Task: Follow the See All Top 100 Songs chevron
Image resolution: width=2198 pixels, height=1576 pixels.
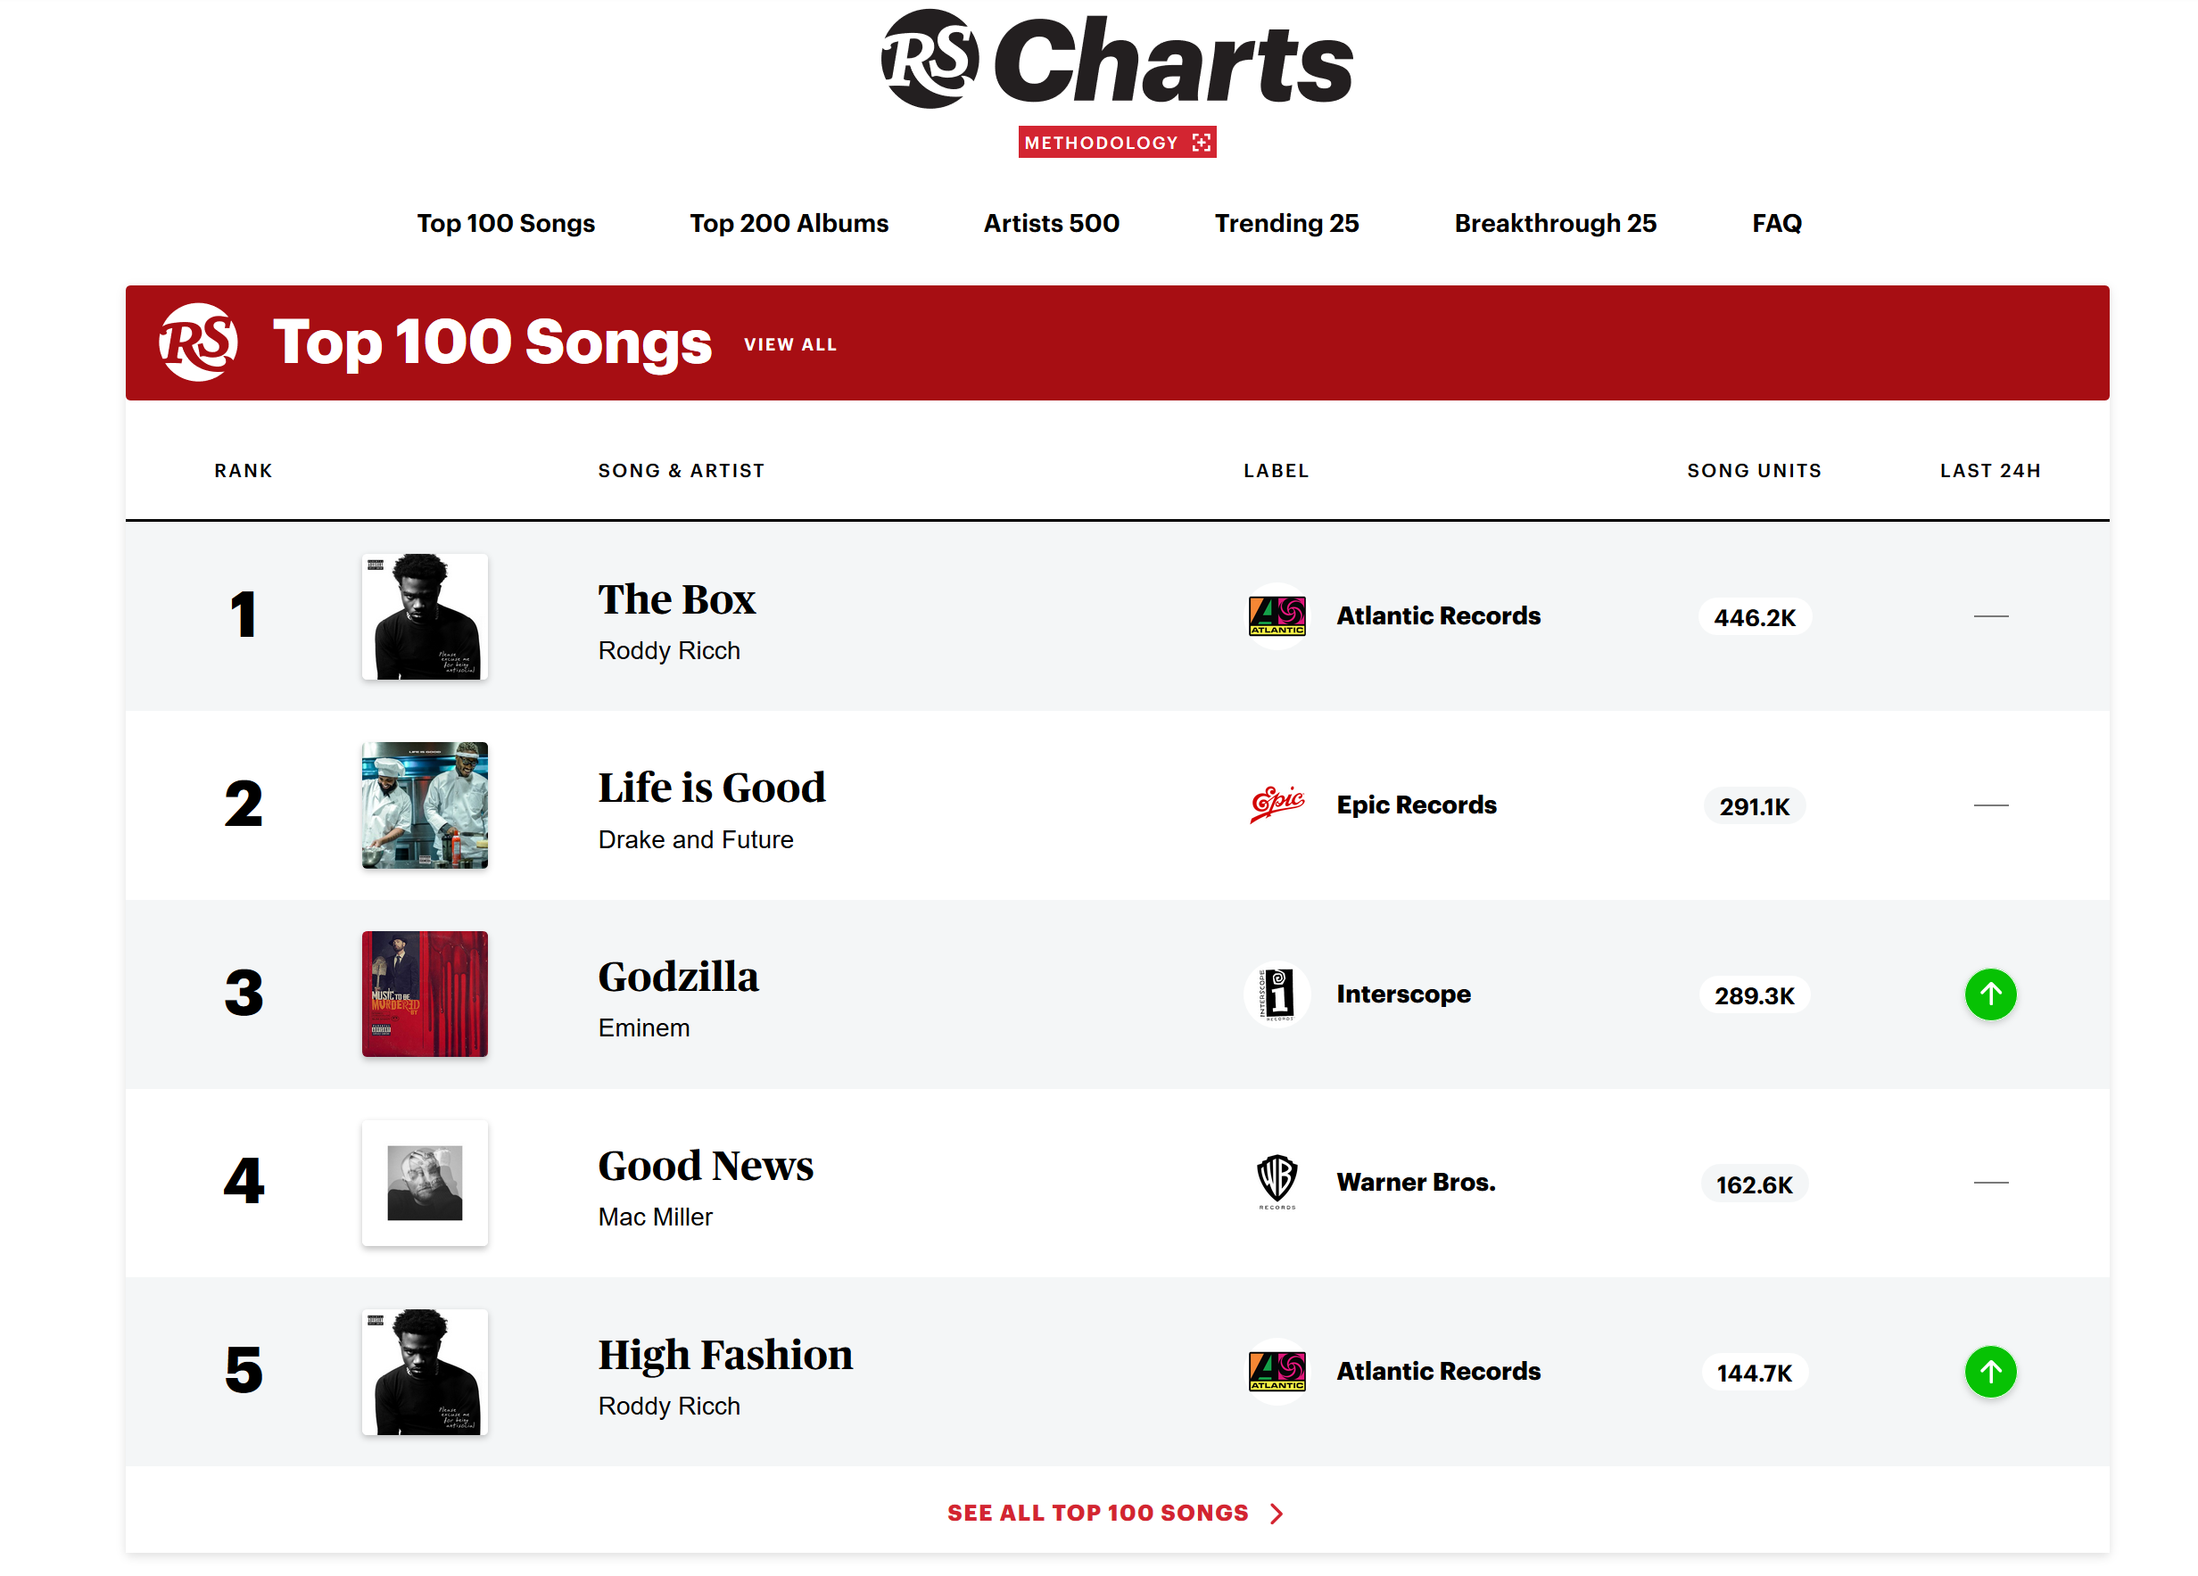Action: pyautogui.click(x=1277, y=1513)
